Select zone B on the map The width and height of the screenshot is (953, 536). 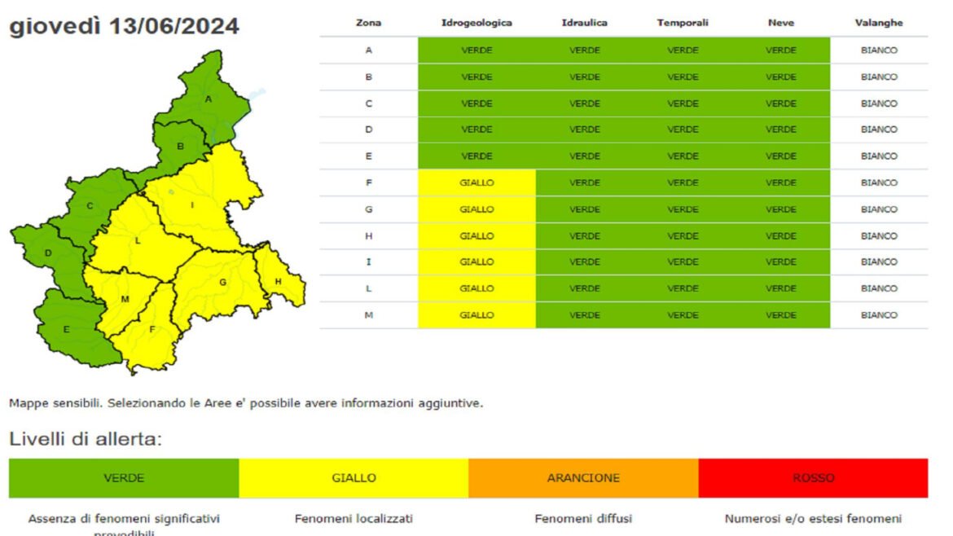click(x=181, y=147)
